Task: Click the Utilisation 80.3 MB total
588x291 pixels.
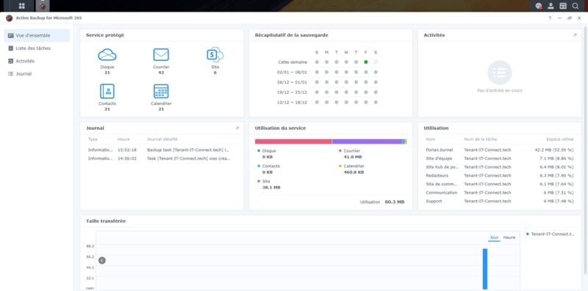Action: [x=382, y=202]
